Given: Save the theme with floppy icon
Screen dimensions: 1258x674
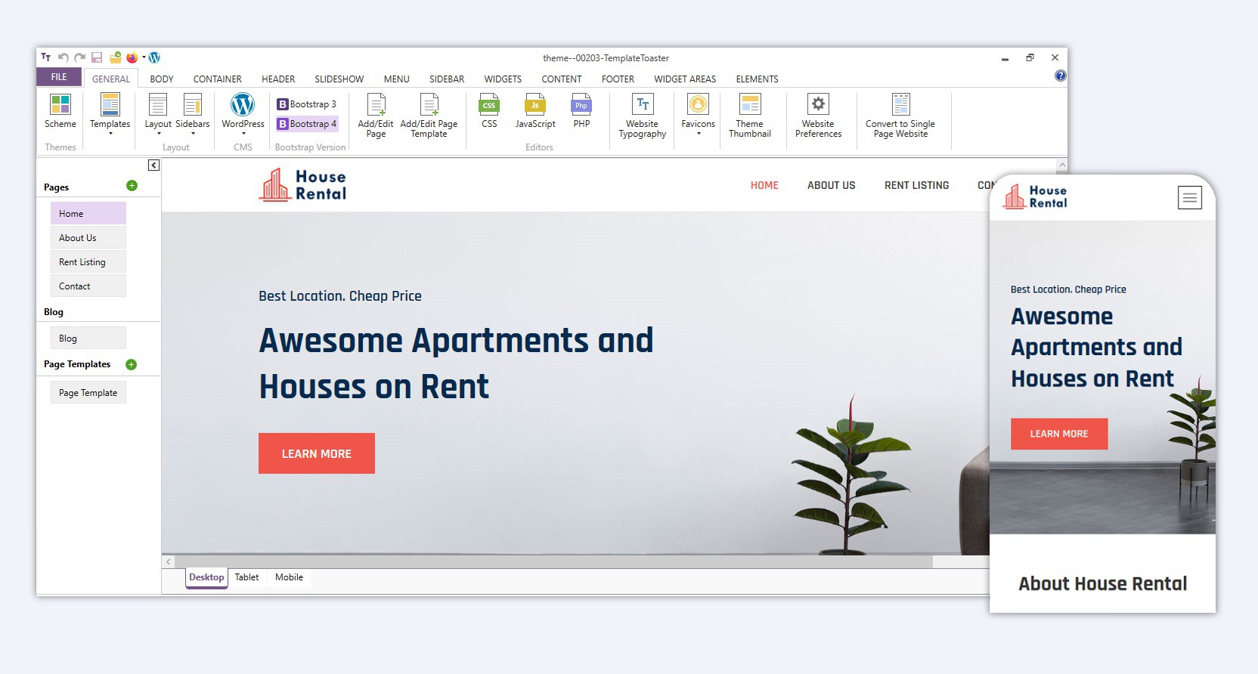Looking at the screenshot, I should coord(97,57).
